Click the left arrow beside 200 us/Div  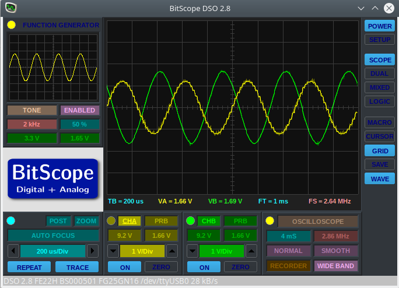[13, 251]
